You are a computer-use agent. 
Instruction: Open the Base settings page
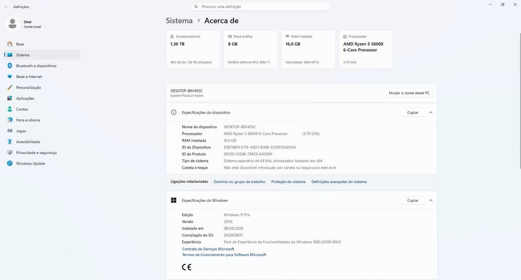tap(42, 44)
